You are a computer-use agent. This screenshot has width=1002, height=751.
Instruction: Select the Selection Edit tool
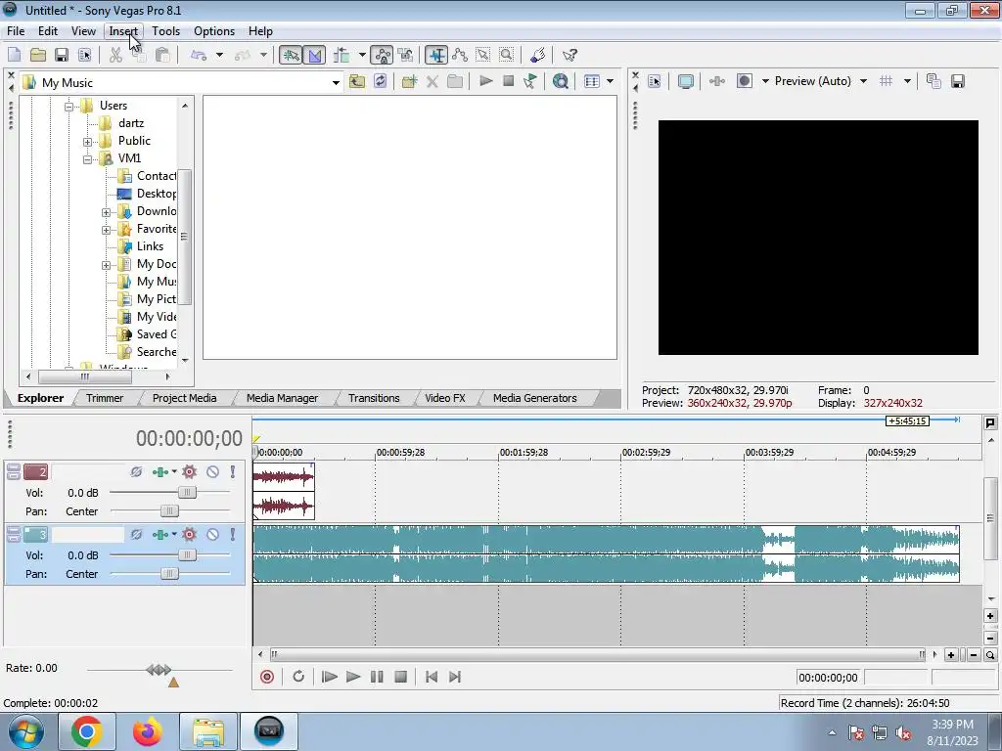click(483, 56)
